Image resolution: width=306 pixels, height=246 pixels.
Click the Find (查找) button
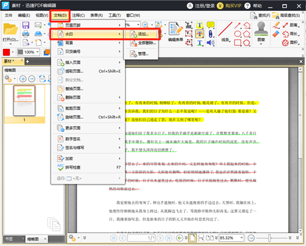[261, 15]
